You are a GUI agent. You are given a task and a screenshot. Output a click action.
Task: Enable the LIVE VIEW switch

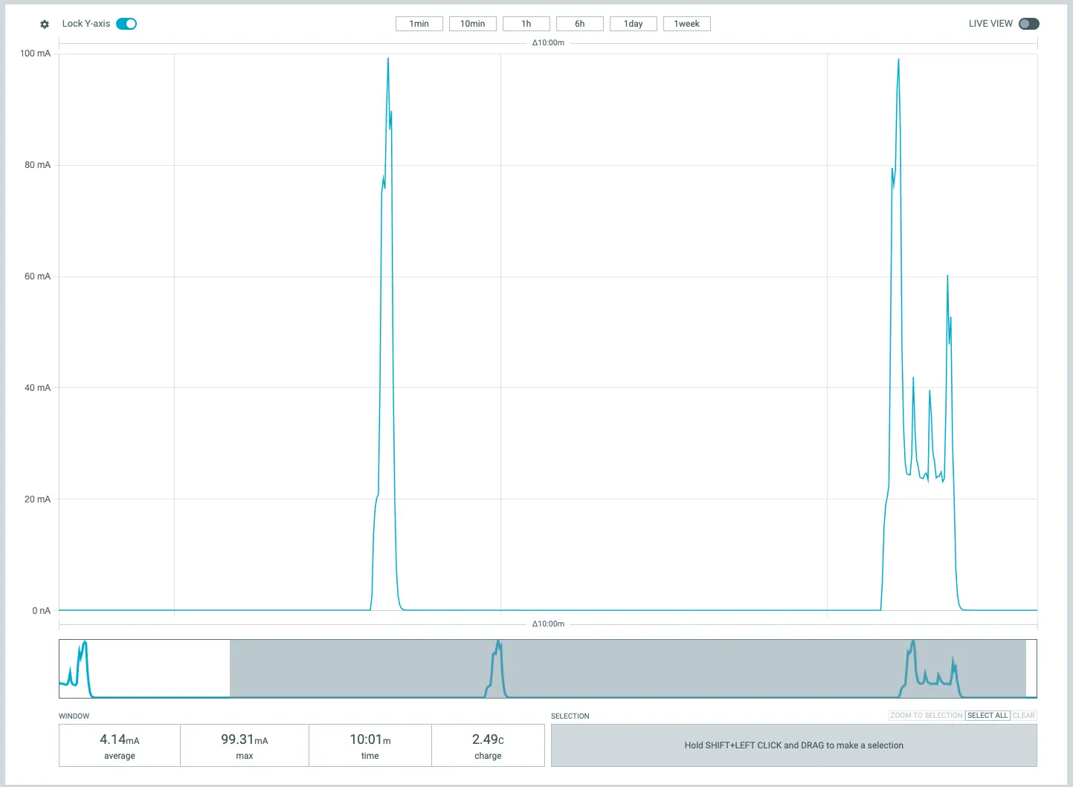(x=1028, y=24)
